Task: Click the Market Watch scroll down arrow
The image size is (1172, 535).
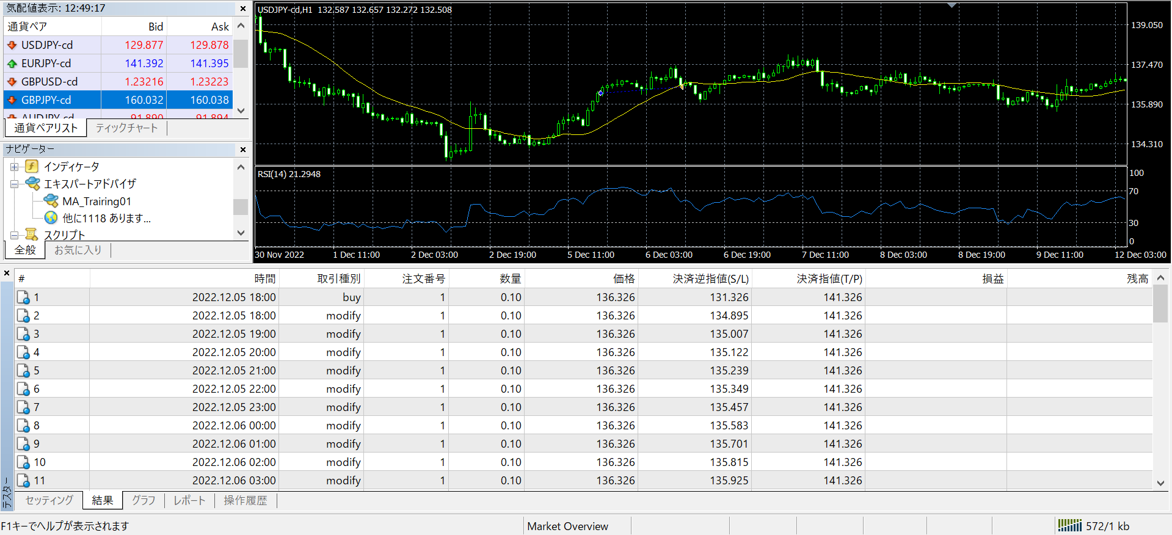Action: pos(241,111)
